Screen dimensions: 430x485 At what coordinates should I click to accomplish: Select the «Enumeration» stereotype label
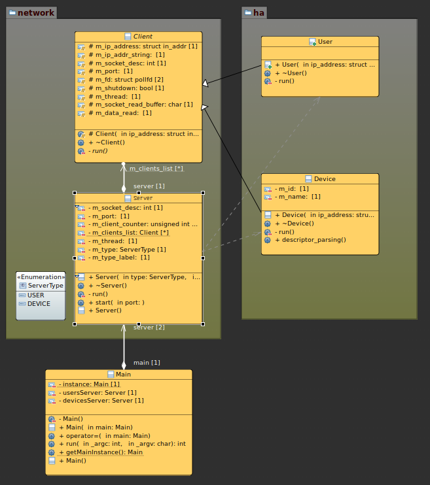41,277
